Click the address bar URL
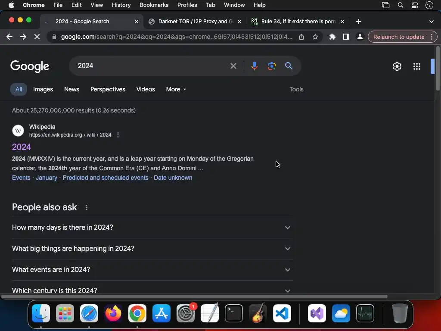The width and height of the screenshot is (441, 331). click(177, 37)
